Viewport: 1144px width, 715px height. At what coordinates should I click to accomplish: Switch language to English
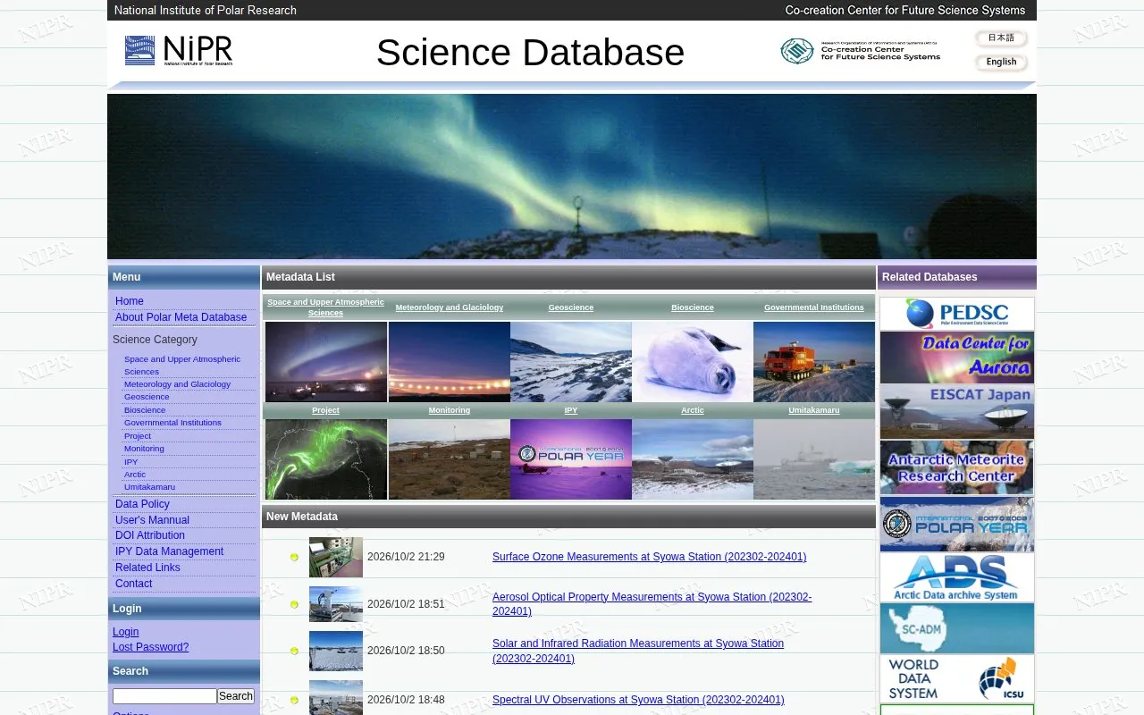(1001, 63)
